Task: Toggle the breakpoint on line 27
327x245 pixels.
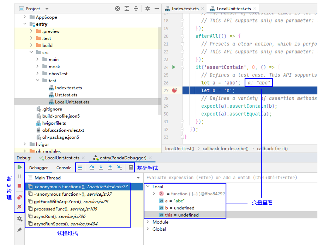Action: [x=174, y=91]
